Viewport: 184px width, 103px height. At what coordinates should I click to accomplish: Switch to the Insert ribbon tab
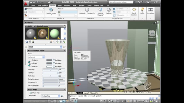(60, 5)
